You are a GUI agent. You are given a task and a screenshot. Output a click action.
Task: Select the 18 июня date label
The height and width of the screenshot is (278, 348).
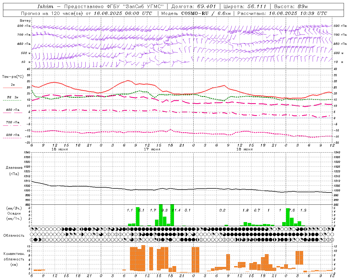tap(244, 149)
